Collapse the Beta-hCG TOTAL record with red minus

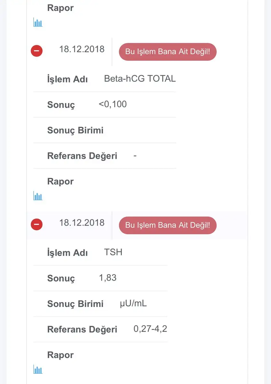(37, 51)
